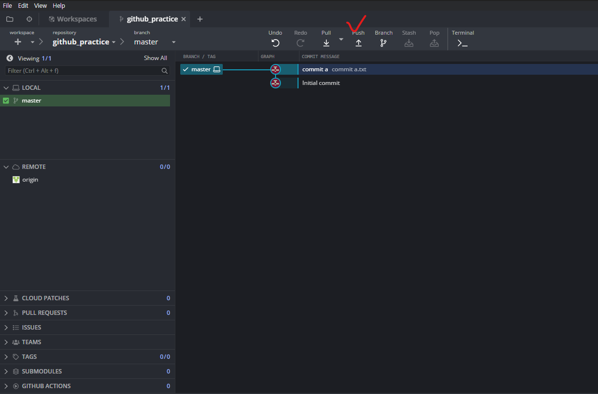
Task: Click the Viewing 1/1 text
Action: [x=35, y=58]
